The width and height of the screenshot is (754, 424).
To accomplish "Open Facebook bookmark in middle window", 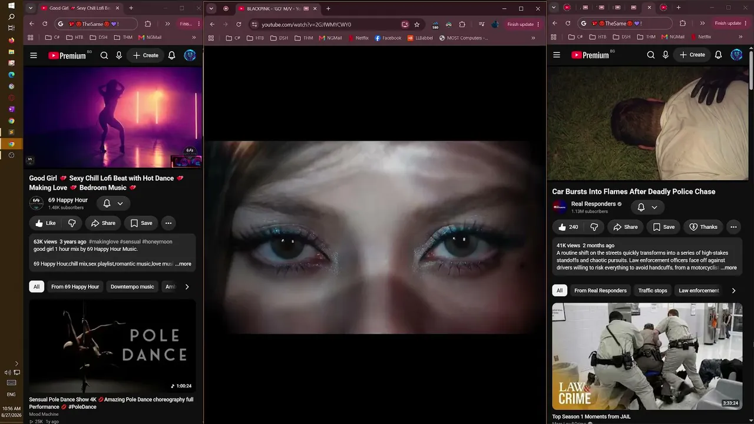I will coord(388,38).
